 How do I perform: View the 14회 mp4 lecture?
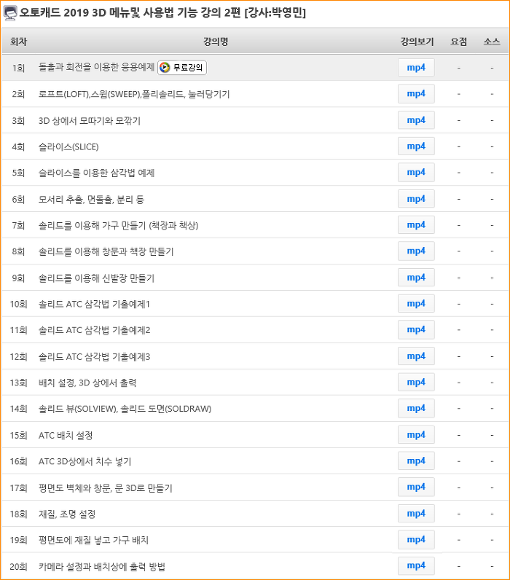tap(416, 408)
